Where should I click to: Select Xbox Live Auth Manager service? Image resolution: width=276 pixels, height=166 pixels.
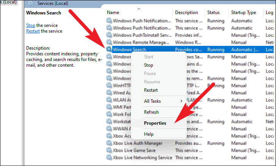pos(190,143)
